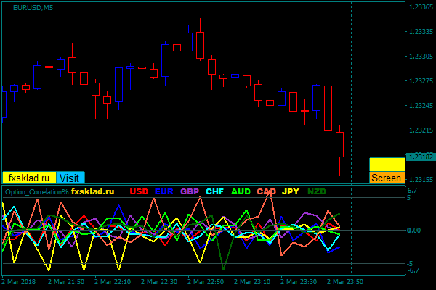Click the fxsklad.ru yellow button

(x=29, y=178)
